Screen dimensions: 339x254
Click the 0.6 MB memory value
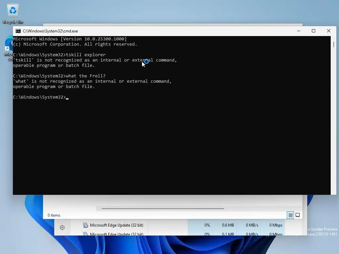pyautogui.click(x=228, y=225)
